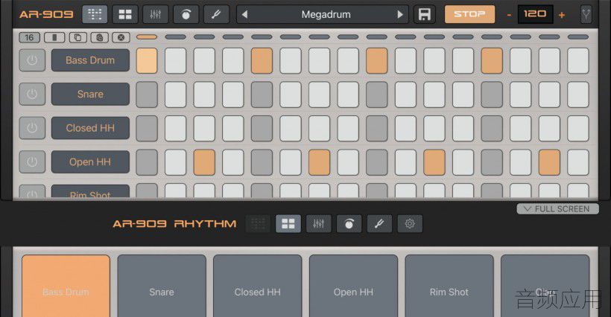This screenshot has height=317, width=611.
Task: Open mixer in AR-909 Rhythm toolbar
Action: point(319,224)
